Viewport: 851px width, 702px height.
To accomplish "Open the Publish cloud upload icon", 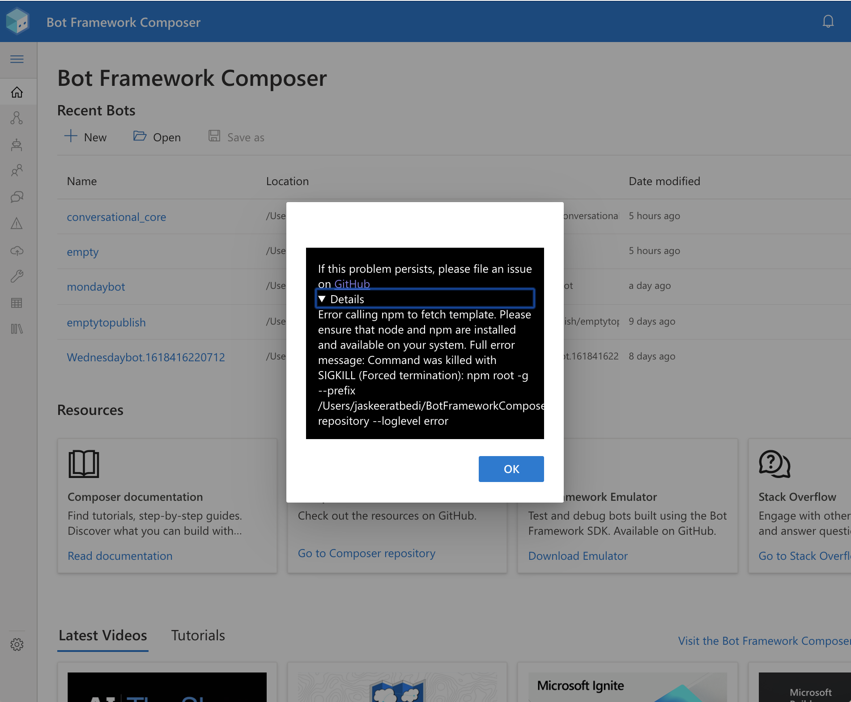I will (x=17, y=250).
